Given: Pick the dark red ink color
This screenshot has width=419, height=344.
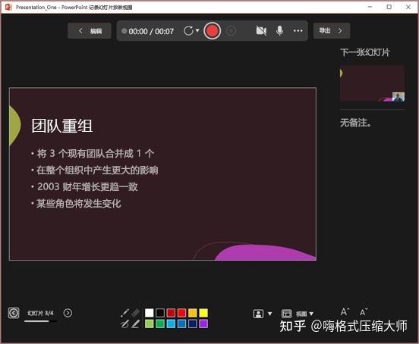Looking at the screenshot, I should coord(171,313).
